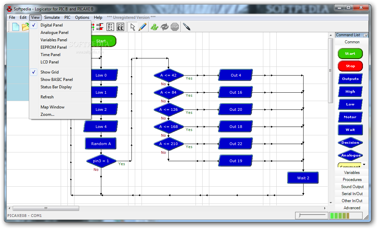Click the Open folder toolbar icon
This screenshot has width=378, height=229.
pyautogui.click(x=25, y=27)
